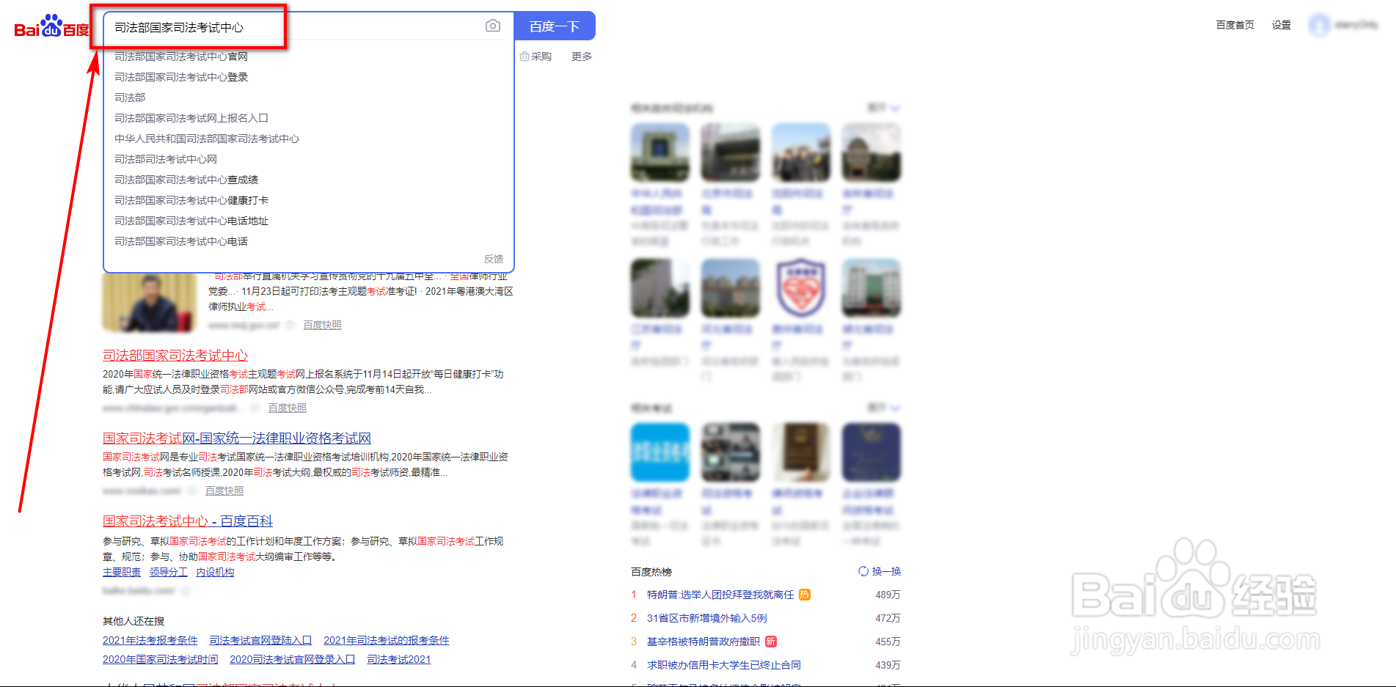Image resolution: width=1396 pixels, height=687 pixels.
Task: Open related search 2021年法考报考条件
Action: click(150, 640)
